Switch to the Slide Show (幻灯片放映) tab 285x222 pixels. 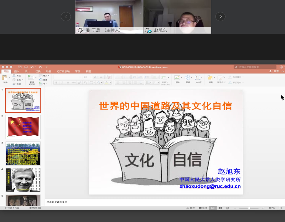pyautogui.click(x=63, y=71)
